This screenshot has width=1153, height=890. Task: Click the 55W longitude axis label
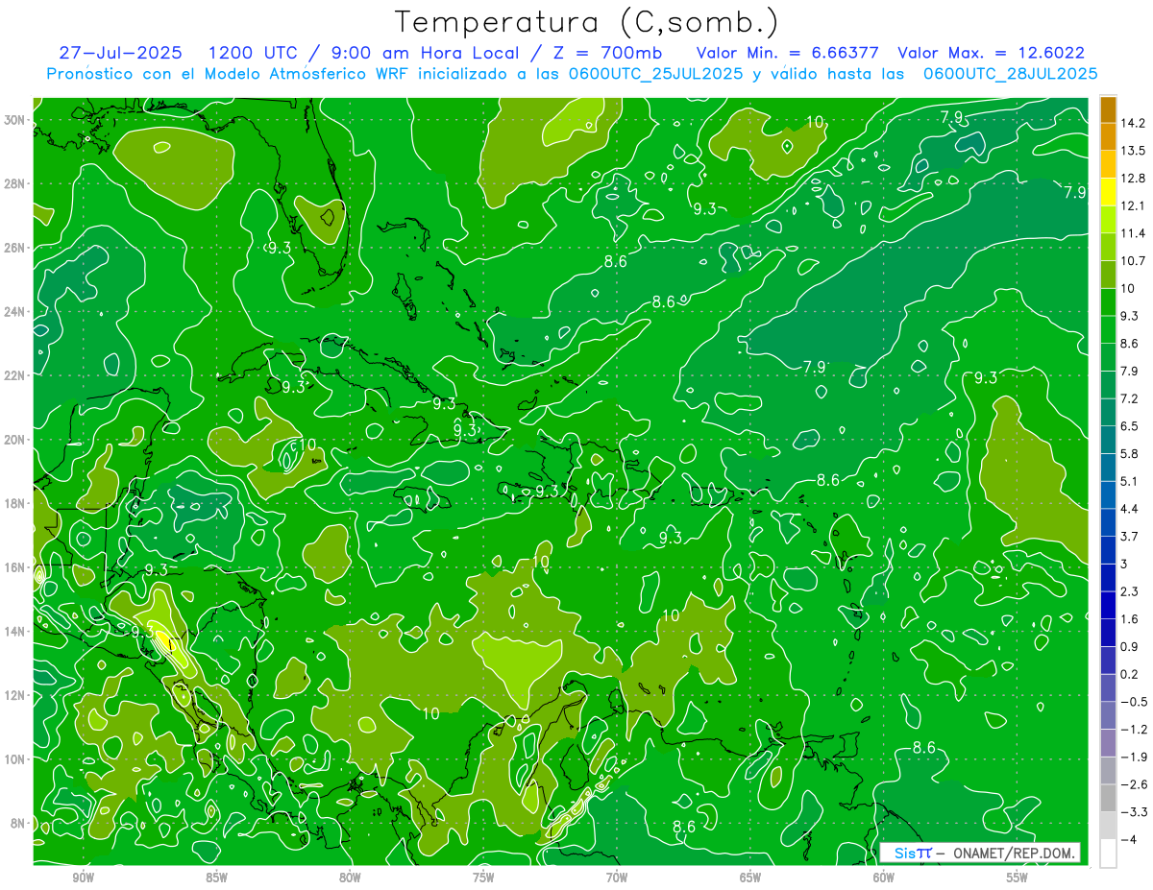tap(1018, 878)
